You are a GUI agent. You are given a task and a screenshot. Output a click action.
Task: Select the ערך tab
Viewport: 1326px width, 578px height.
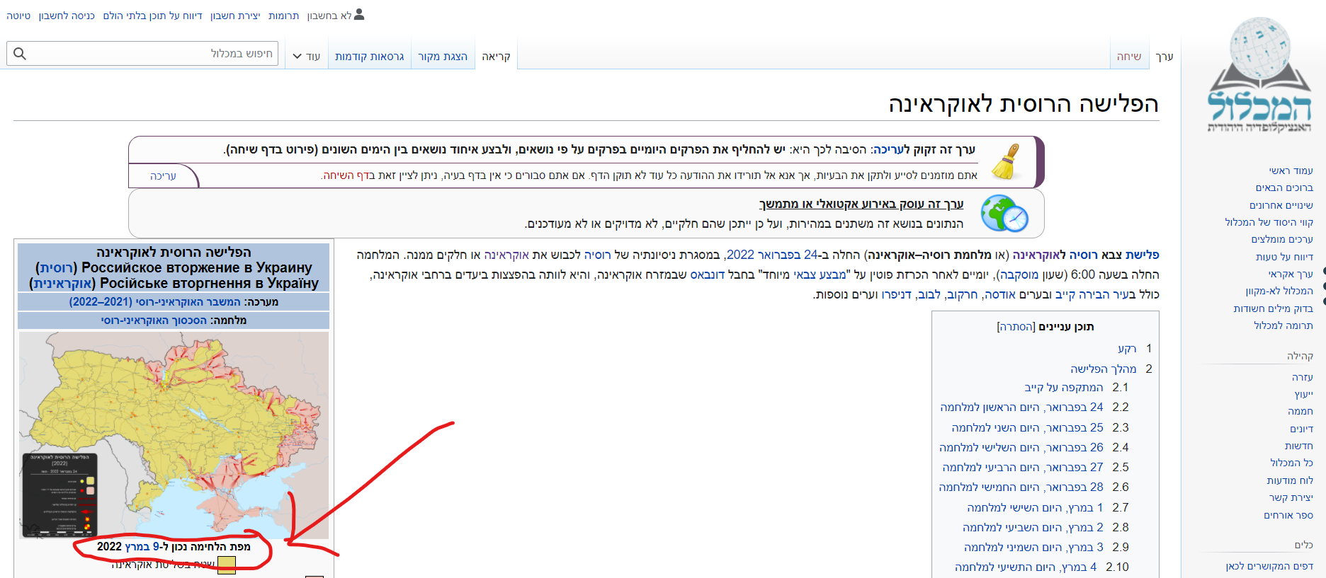pyautogui.click(x=1164, y=57)
